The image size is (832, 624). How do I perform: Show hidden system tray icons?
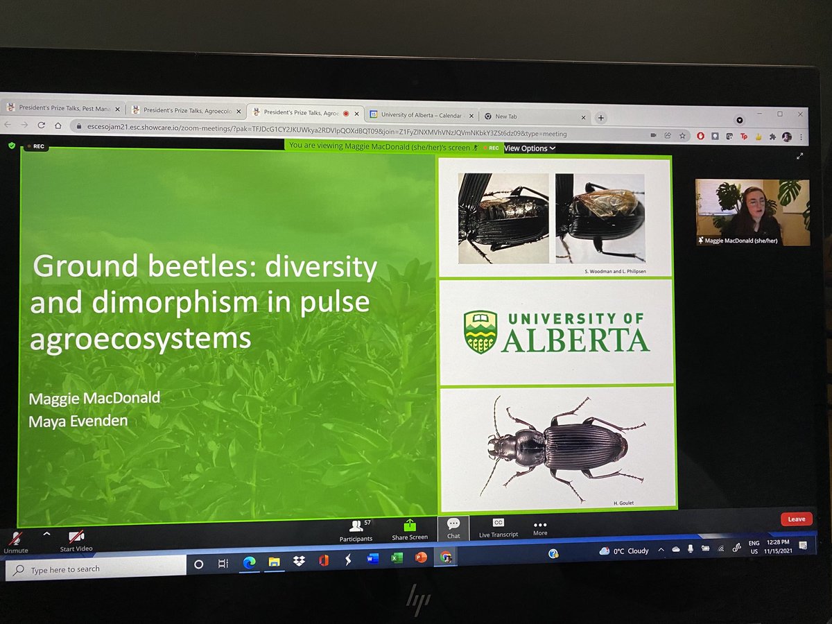[x=661, y=549]
